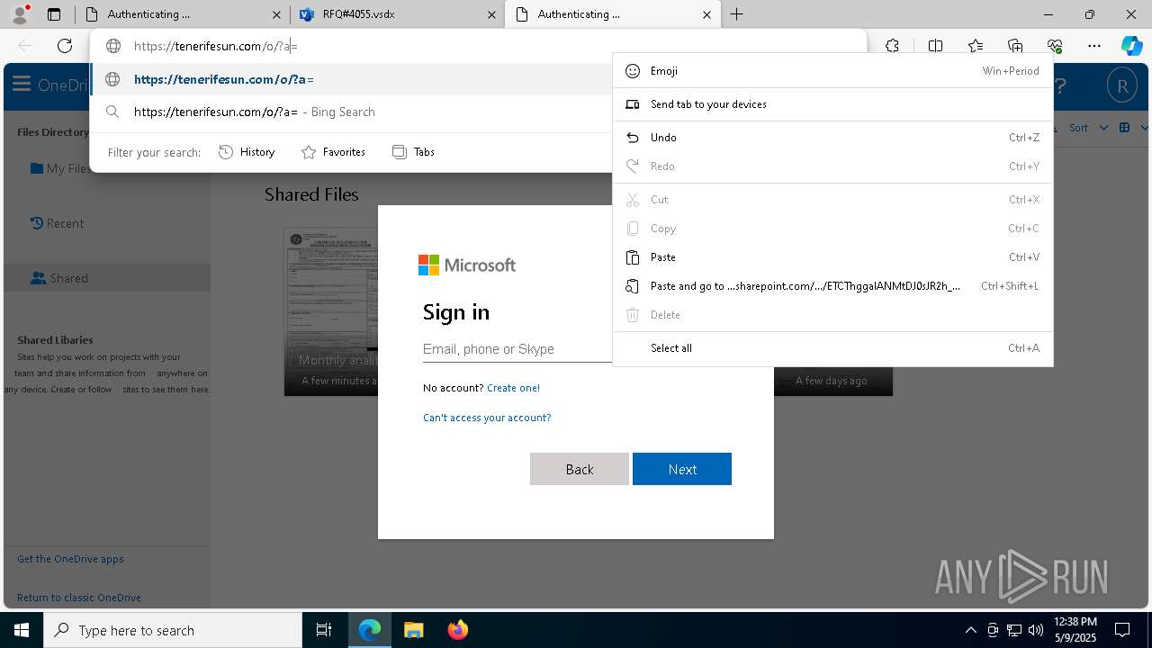
Task: Choose Emoji from context menu
Action: (x=832, y=71)
